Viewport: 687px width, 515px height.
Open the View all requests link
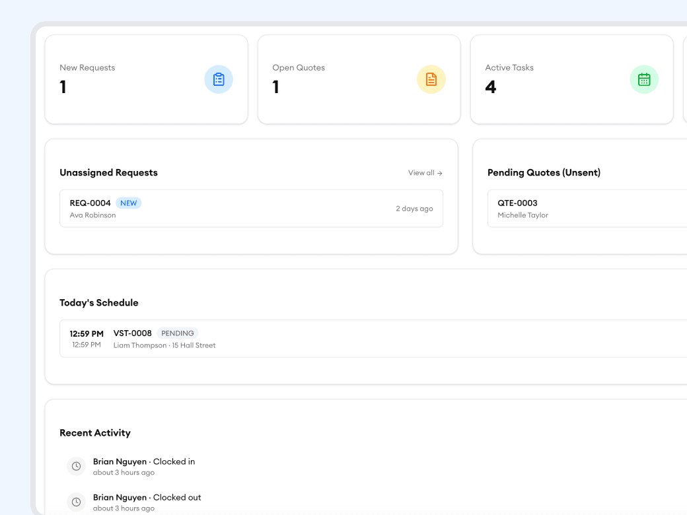pyautogui.click(x=421, y=172)
